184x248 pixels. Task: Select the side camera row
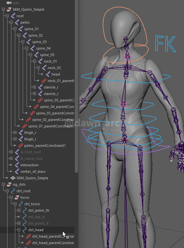[16, 3]
